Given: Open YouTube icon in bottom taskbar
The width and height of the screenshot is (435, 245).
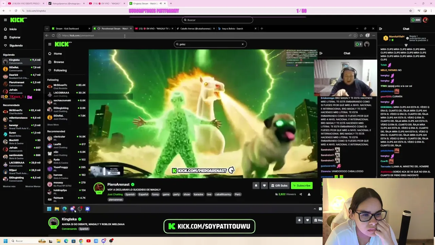Looking at the screenshot, I should point(88,241).
